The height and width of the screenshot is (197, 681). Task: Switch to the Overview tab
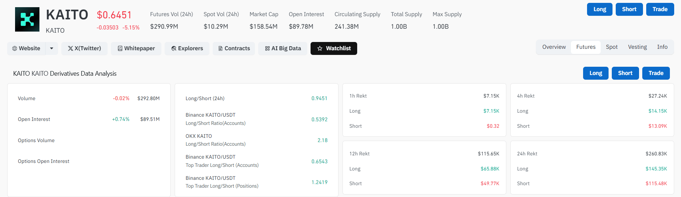[554, 47]
